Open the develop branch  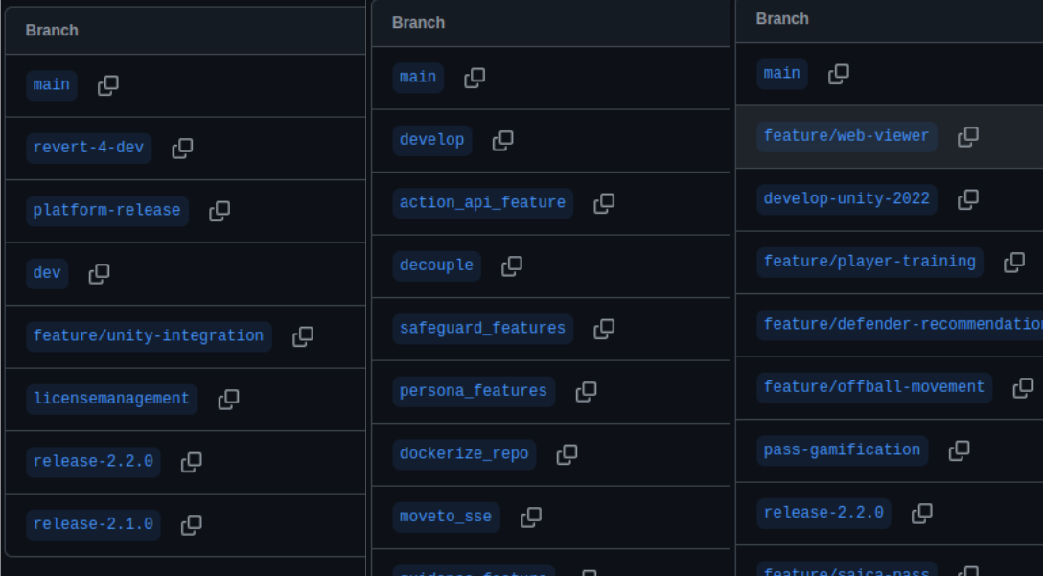point(431,140)
